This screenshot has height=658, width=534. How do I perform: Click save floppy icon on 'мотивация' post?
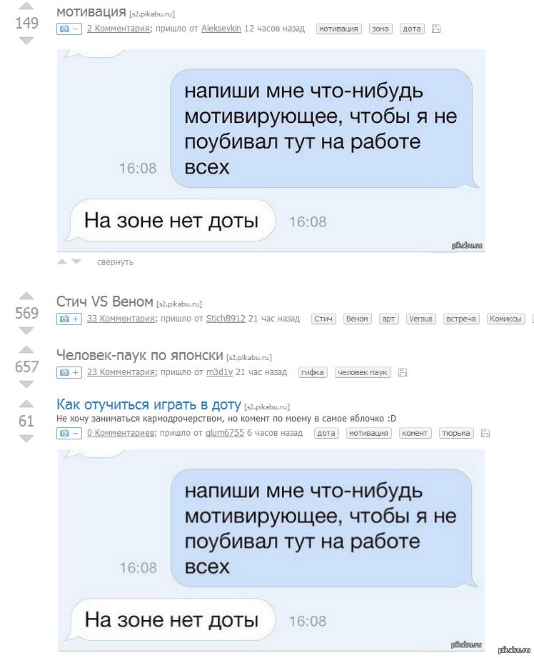tap(436, 29)
